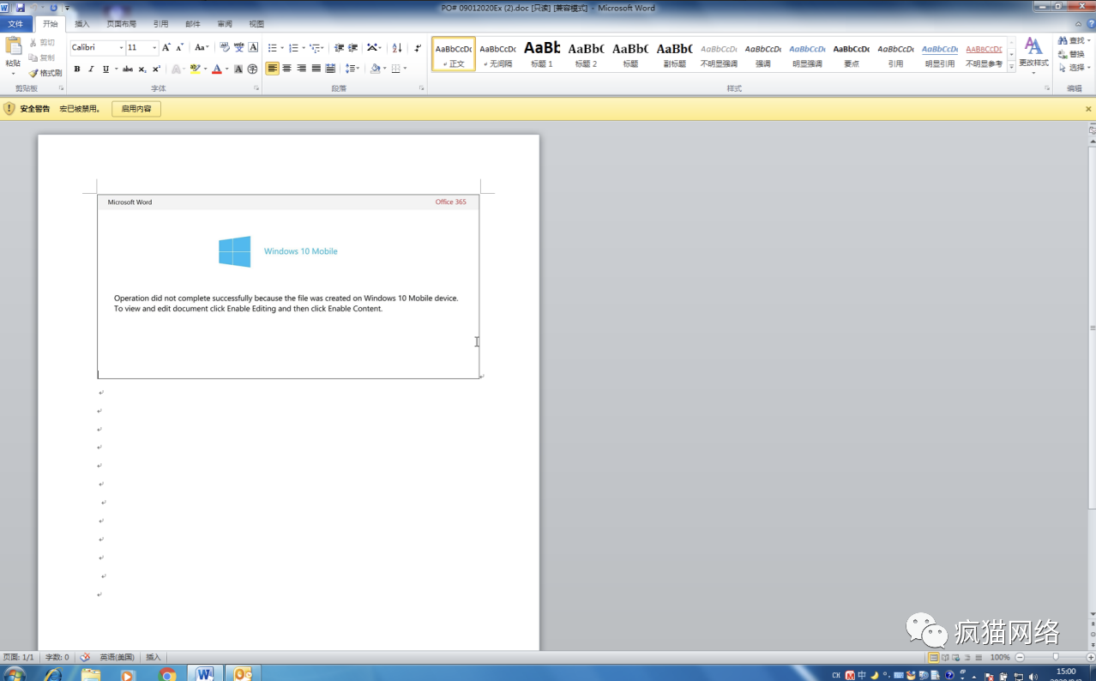Click the Windows Start button
This screenshot has height=681, width=1096.
coord(15,674)
